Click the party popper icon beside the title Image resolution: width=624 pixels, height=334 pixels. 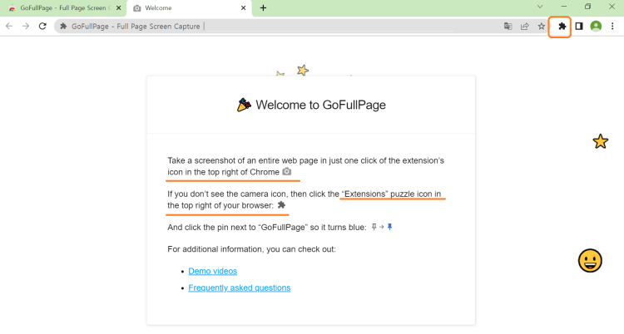244,105
